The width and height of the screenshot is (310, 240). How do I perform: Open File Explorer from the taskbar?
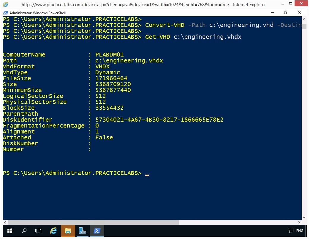(68, 231)
